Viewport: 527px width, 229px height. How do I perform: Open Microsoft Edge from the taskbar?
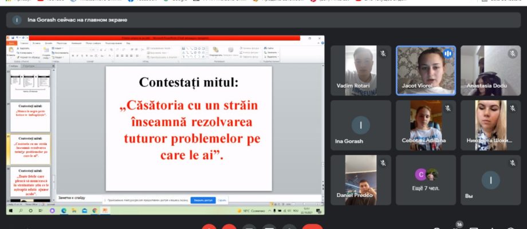pyautogui.click(x=64, y=211)
